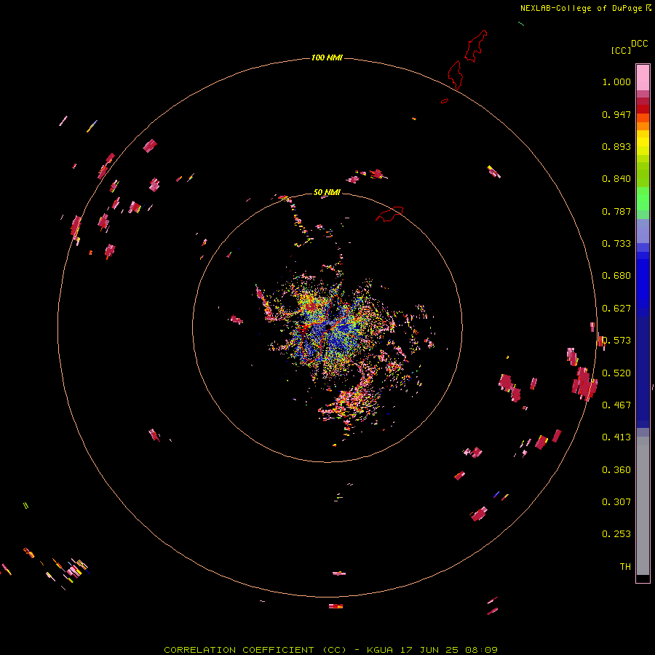Click the 50 NMI range ring label
Viewport: 655px width, 655px height.
[327, 193]
